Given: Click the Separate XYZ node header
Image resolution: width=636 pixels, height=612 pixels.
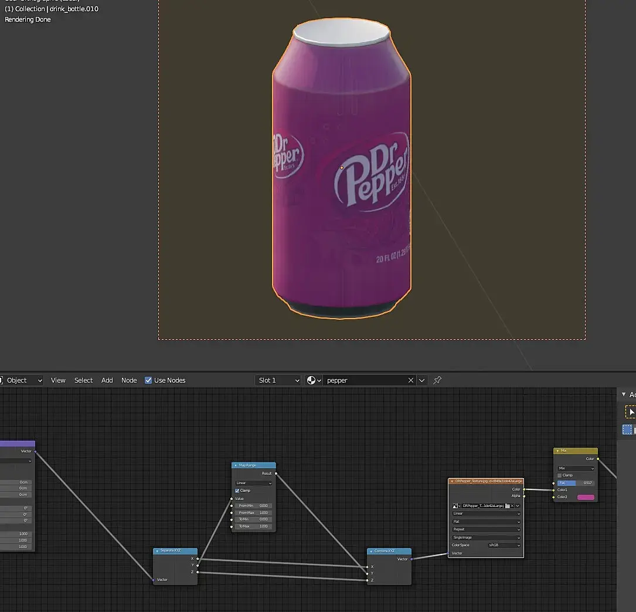Looking at the screenshot, I should 175,552.
